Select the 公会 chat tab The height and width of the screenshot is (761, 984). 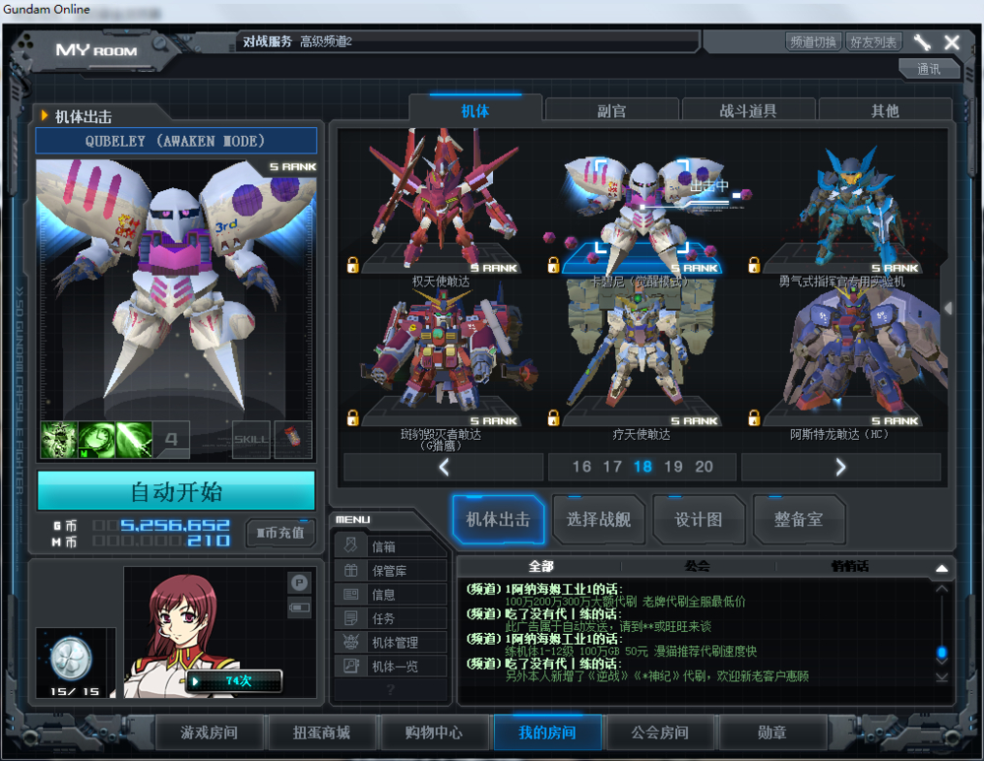pyautogui.click(x=698, y=566)
